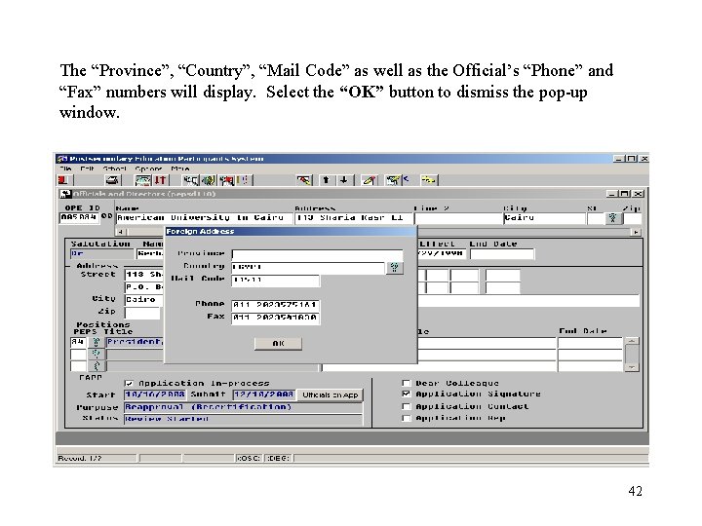Click OK to dismiss the Foreign Address pop-up
The image size is (702, 526).
coord(278,344)
